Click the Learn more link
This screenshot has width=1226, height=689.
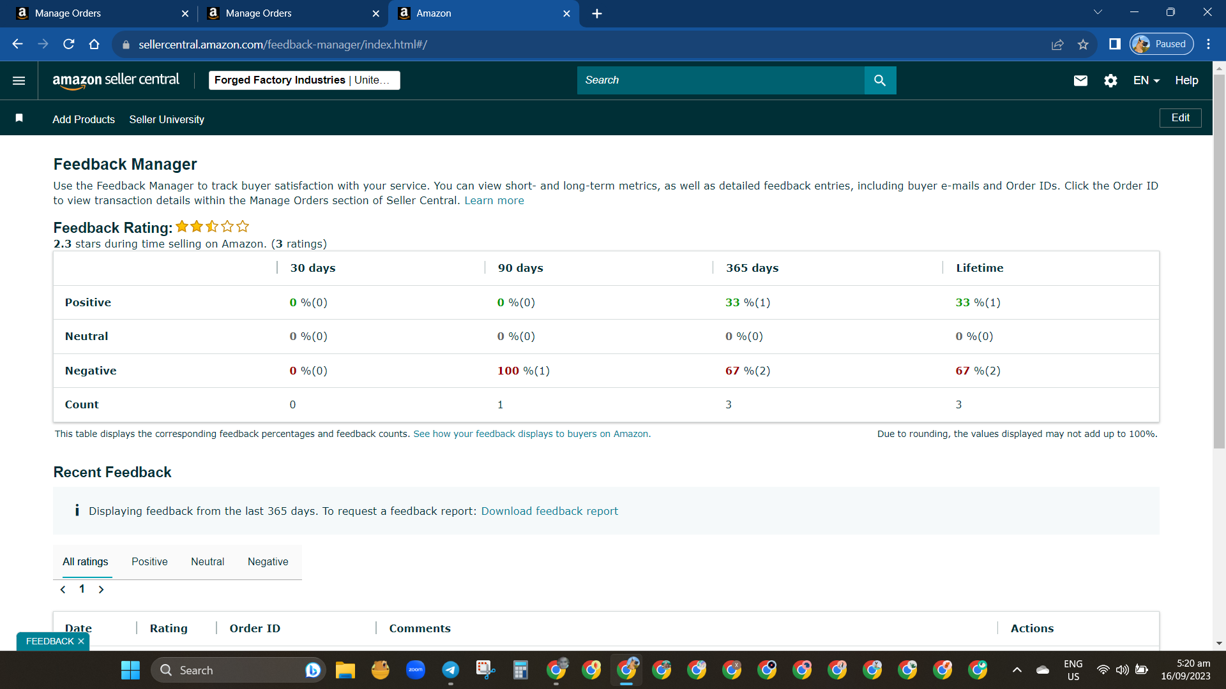494,200
